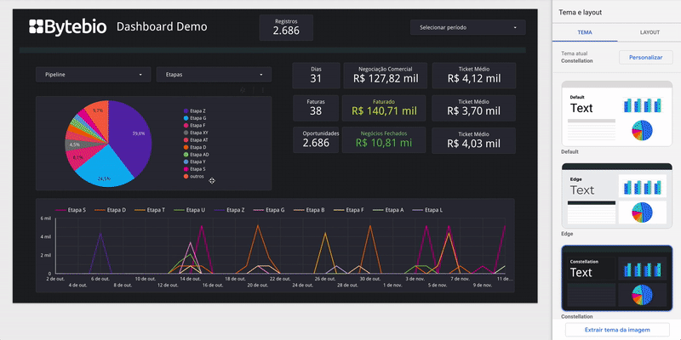The image size is (681, 340).
Task: Click the Bytebio logo icon
Action: pos(36,27)
